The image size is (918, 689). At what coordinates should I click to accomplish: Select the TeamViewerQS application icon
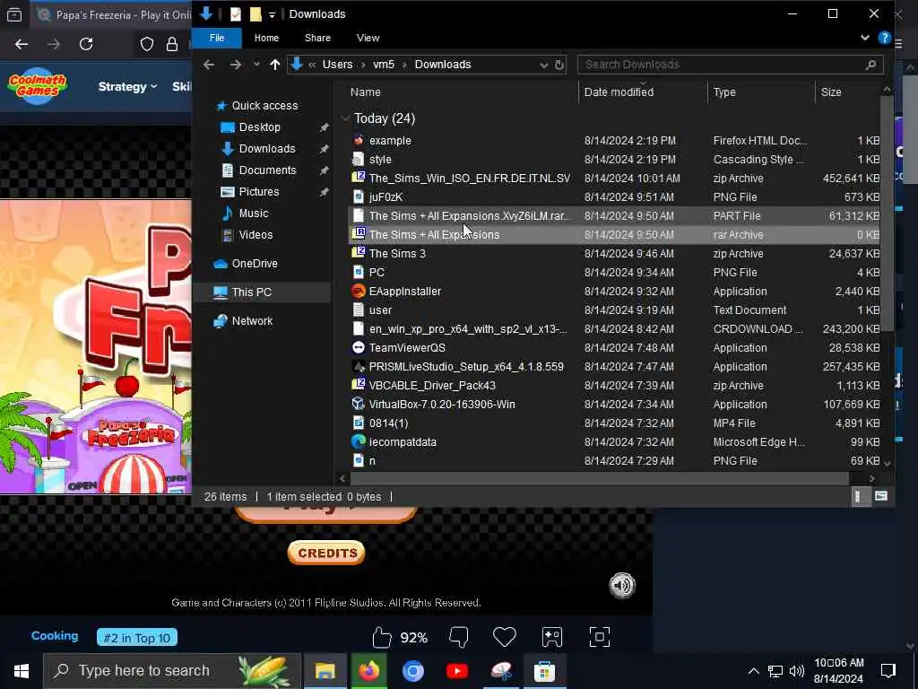click(x=359, y=347)
